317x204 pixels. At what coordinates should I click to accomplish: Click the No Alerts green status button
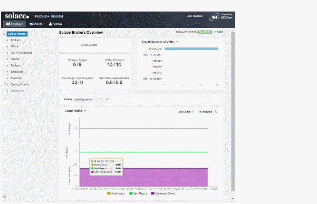205,32
